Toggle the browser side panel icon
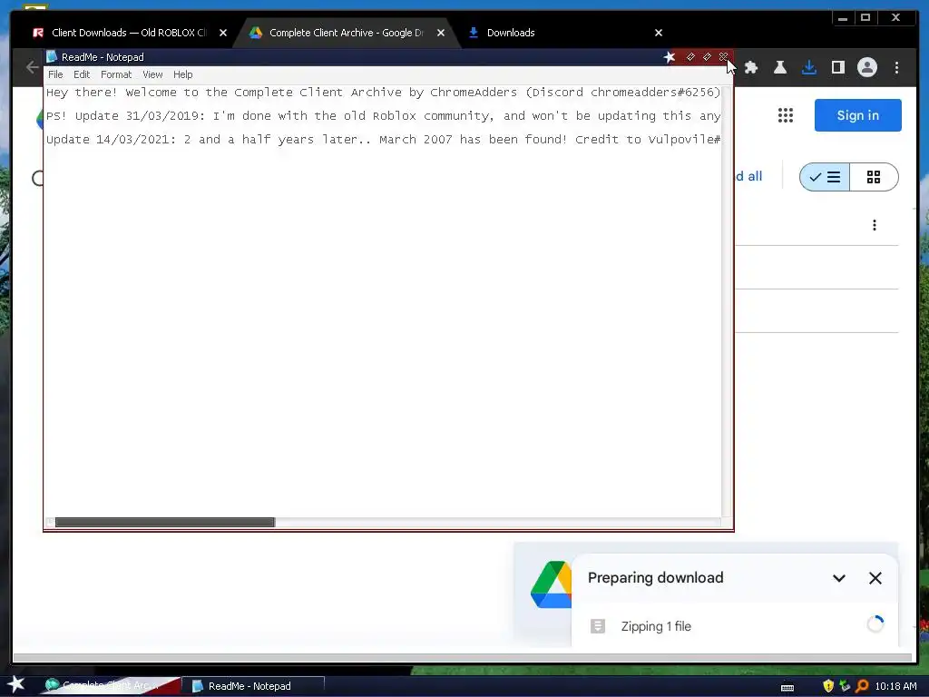This screenshot has height=697, width=929. [837, 67]
